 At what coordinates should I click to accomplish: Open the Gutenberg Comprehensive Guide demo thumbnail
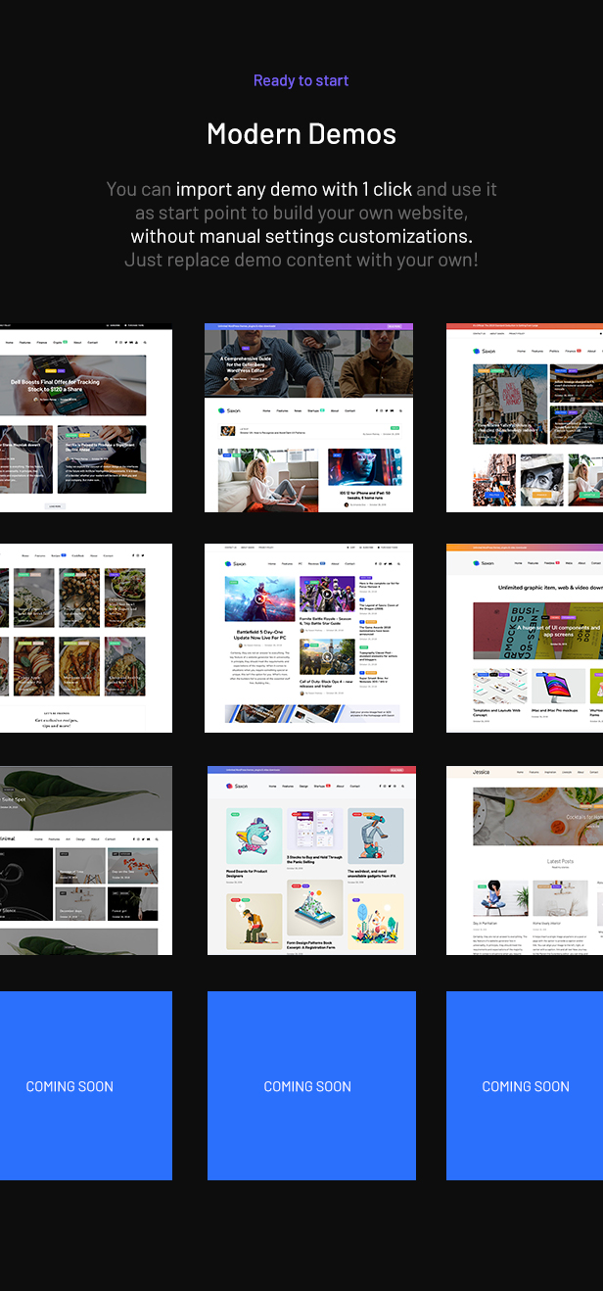[x=308, y=418]
